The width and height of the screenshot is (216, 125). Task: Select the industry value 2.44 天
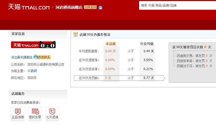[x=149, y=51]
